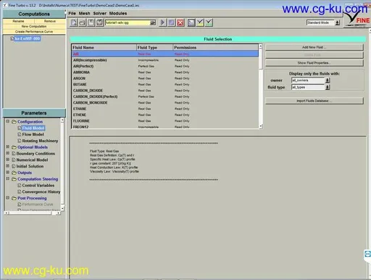The height and width of the screenshot is (280, 371).
Task: Click the computation file icon in Computations list
Action: [x=12, y=38]
